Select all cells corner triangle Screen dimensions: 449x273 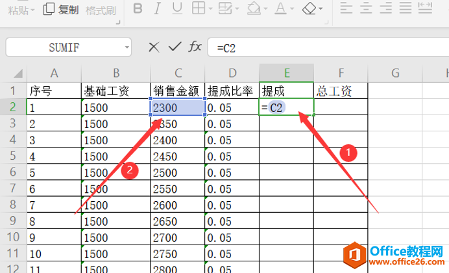18,73
